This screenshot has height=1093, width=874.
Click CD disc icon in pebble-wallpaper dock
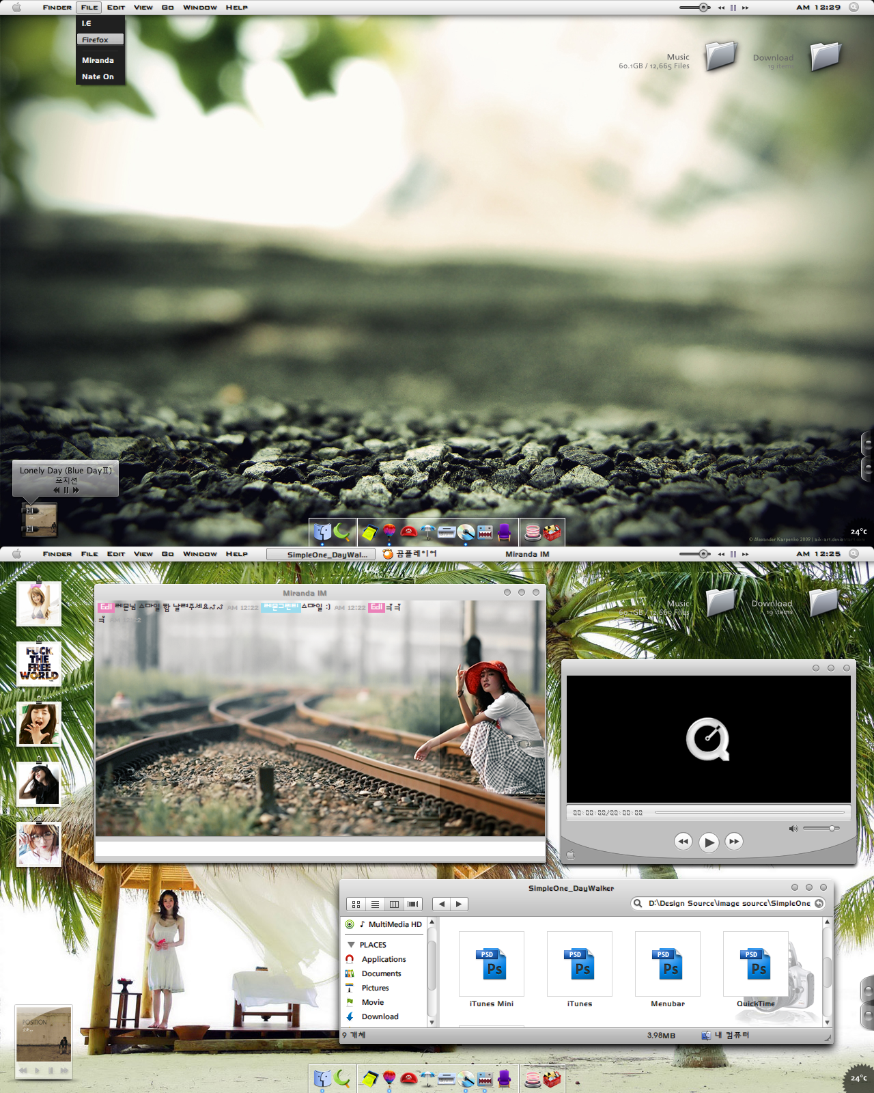(466, 532)
